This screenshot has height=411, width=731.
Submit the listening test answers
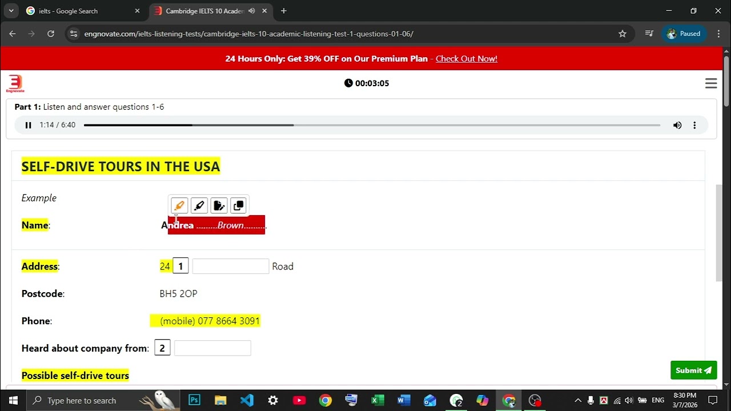pos(693,370)
